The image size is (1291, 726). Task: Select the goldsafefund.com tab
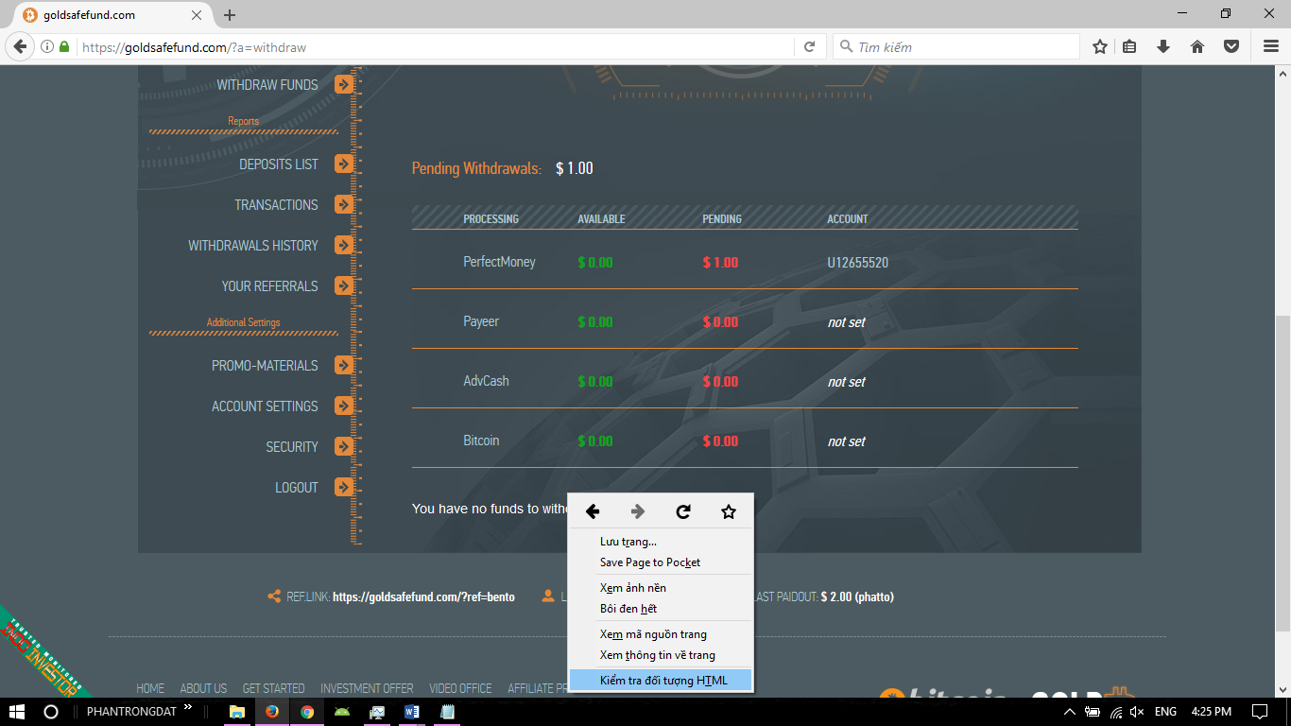[x=112, y=15]
